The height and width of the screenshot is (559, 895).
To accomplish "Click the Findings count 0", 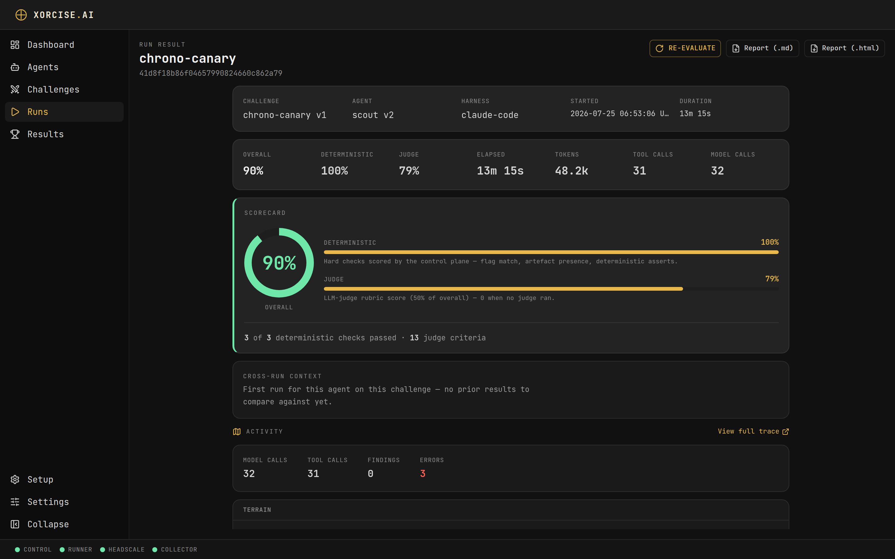I will [370, 474].
